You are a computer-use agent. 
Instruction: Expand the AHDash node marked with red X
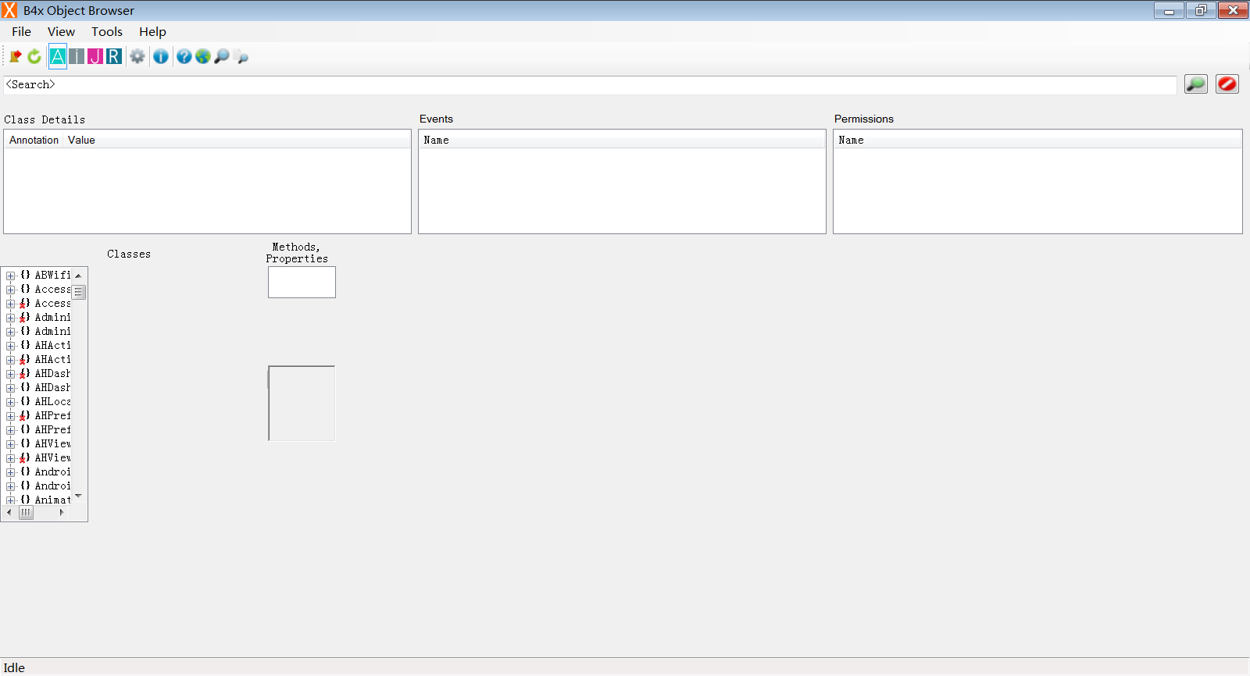tap(11, 374)
